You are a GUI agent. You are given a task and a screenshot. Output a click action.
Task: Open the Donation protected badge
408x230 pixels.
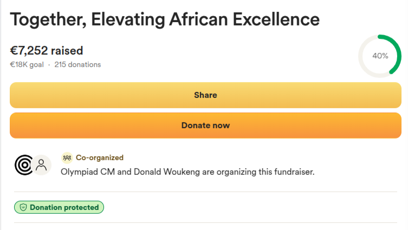tap(59, 207)
